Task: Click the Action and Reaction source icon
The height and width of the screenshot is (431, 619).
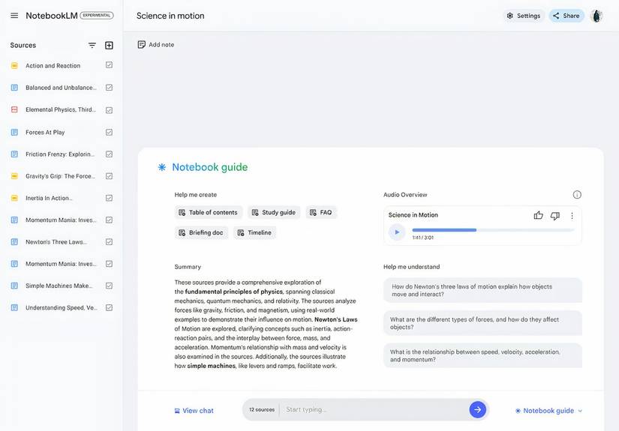Action: click(x=14, y=65)
